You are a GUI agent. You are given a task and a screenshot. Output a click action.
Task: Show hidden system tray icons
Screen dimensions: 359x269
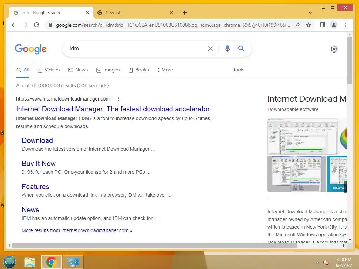click(317, 262)
